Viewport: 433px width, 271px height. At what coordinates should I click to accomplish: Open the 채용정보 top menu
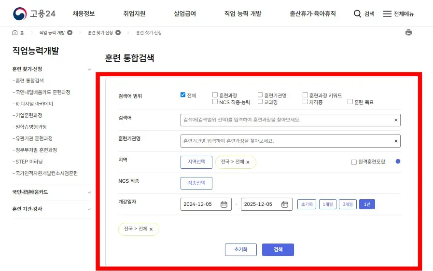(x=84, y=14)
